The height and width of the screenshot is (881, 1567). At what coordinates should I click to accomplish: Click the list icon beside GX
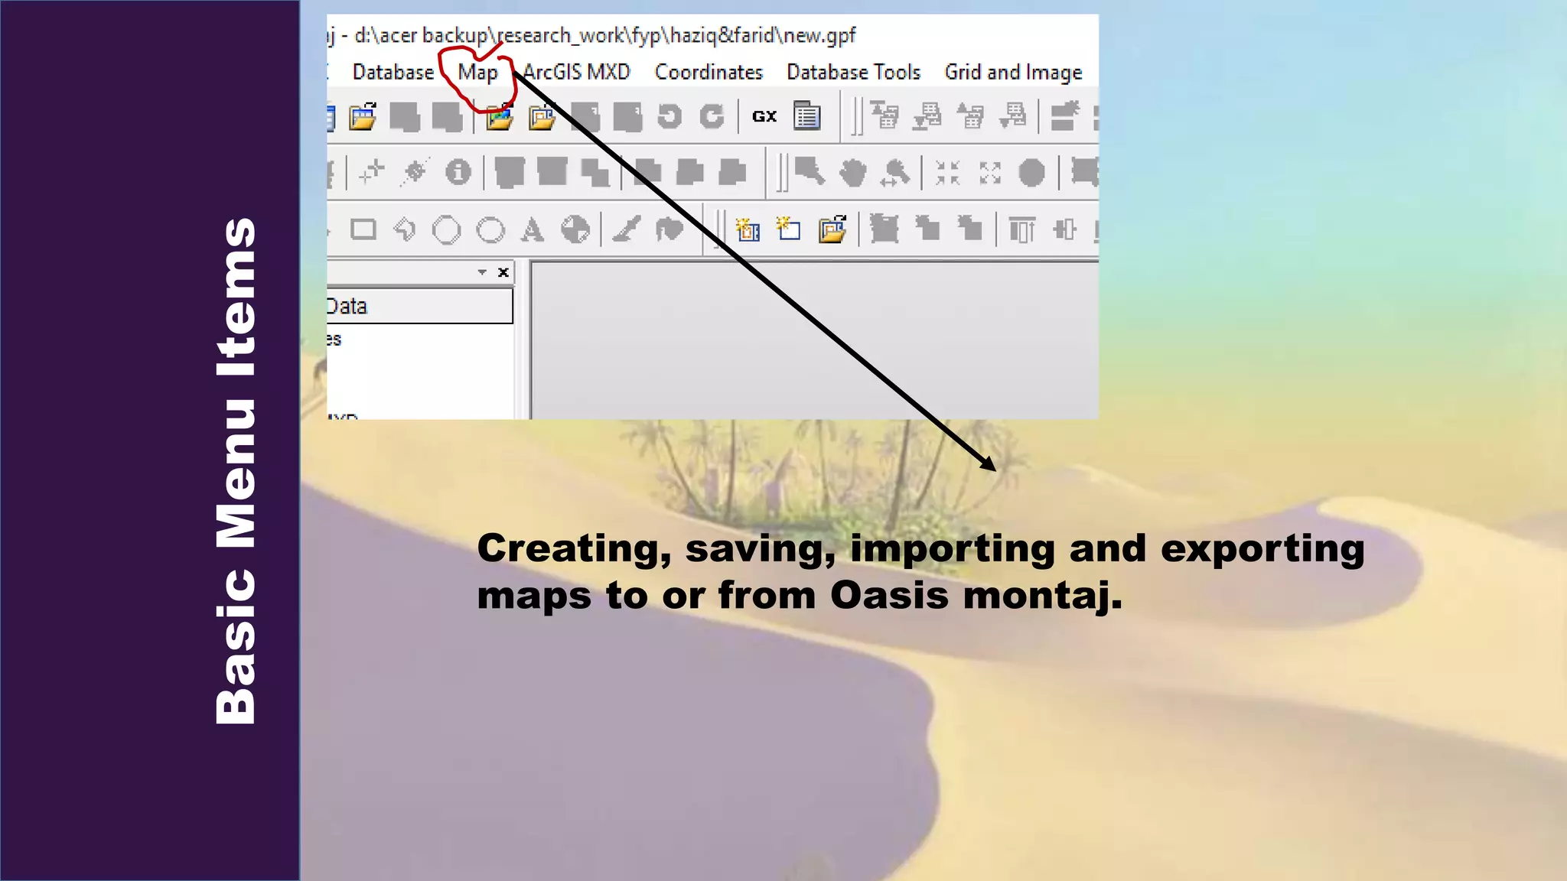[806, 117]
